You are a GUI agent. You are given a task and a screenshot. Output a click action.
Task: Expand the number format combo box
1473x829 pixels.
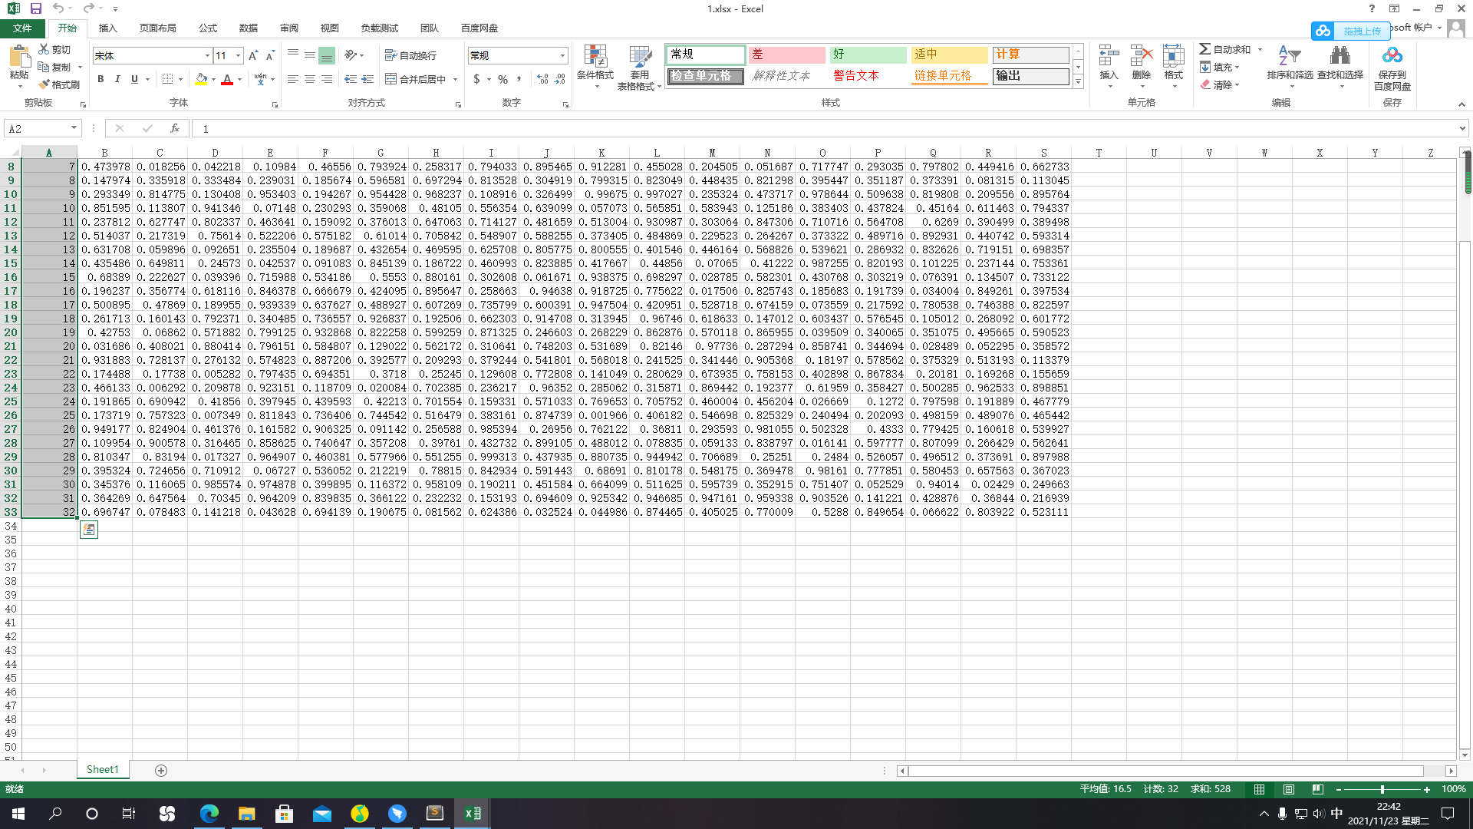tap(562, 55)
